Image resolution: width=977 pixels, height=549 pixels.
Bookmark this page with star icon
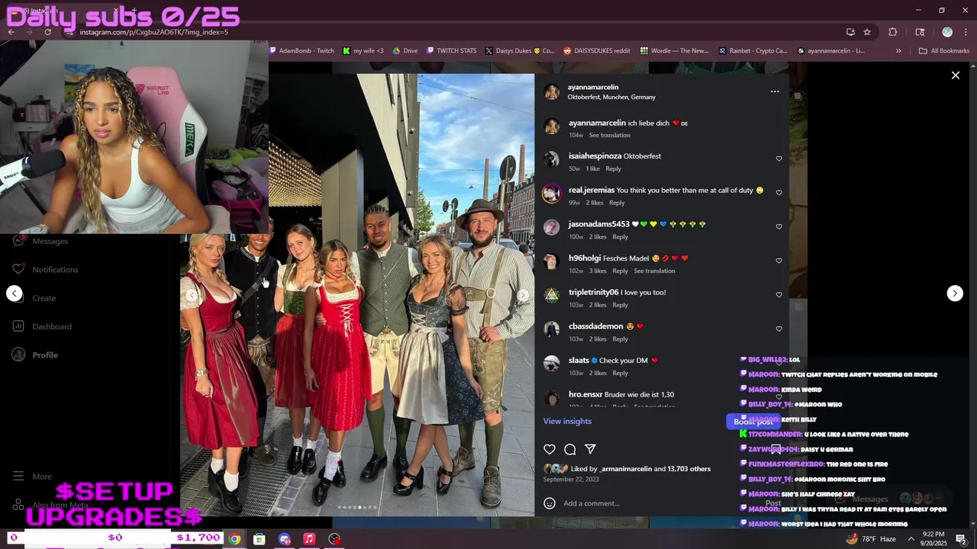click(x=867, y=32)
